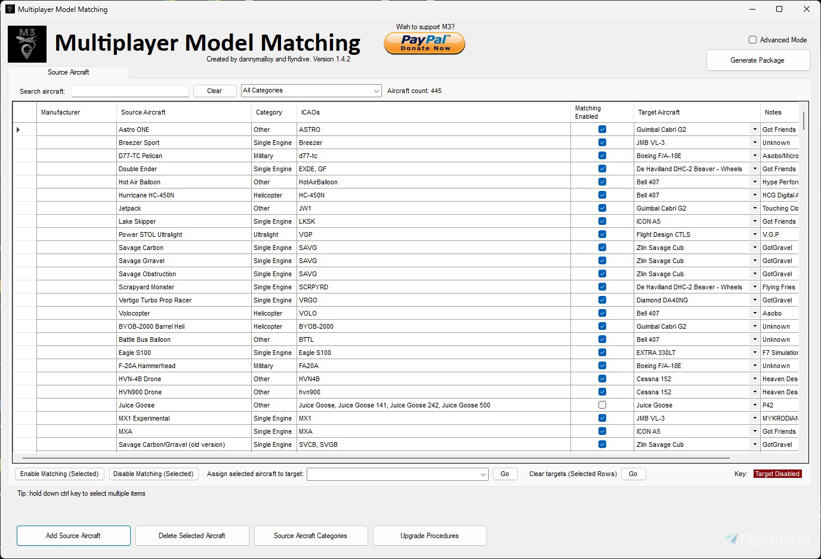The width and height of the screenshot is (821, 559).
Task: Click inside the Search aircraft field
Action: pyautogui.click(x=129, y=91)
